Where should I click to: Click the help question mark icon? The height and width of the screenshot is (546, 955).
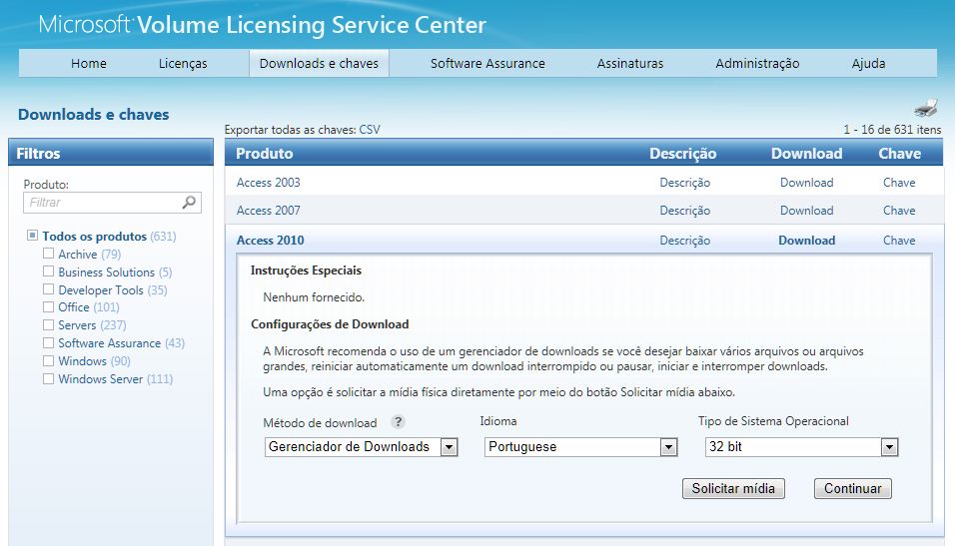pyautogui.click(x=398, y=422)
